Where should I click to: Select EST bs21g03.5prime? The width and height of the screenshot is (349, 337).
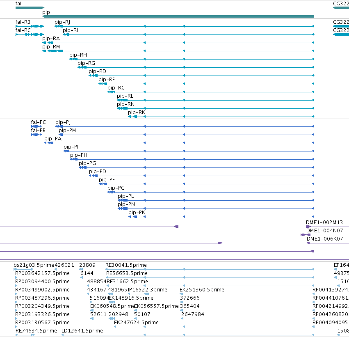(x=34, y=265)
